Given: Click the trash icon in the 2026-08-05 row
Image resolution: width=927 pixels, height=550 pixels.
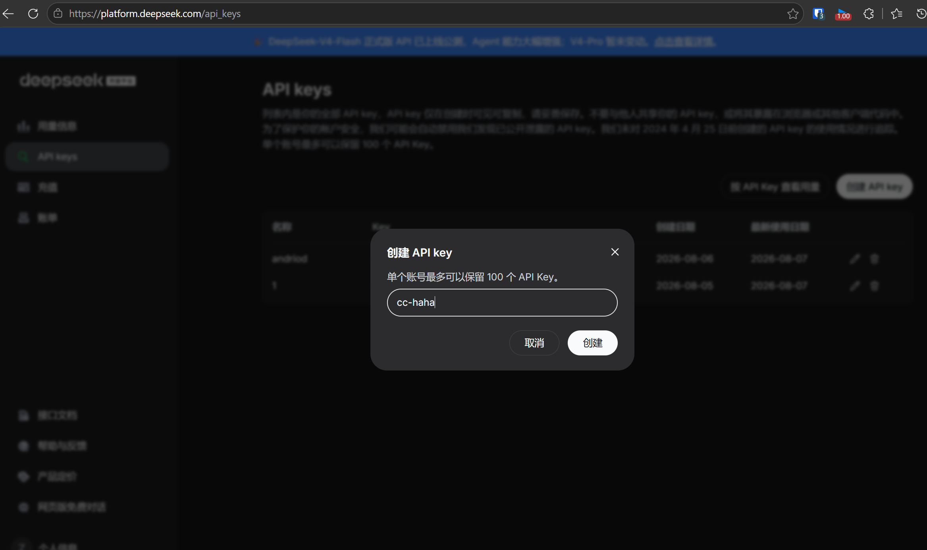Looking at the screenshot, I should click(x=874, y=286).
